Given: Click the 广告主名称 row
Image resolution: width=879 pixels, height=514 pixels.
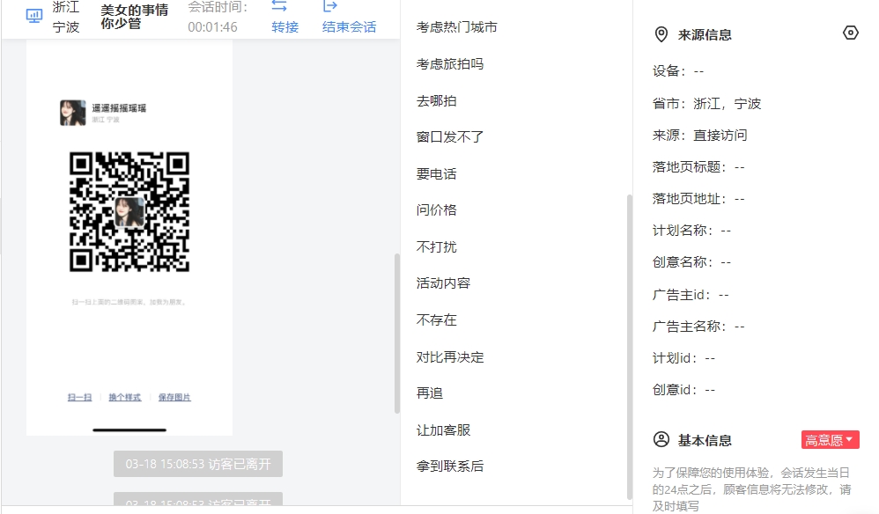Looking at the screenshot, I should (698, 327).
